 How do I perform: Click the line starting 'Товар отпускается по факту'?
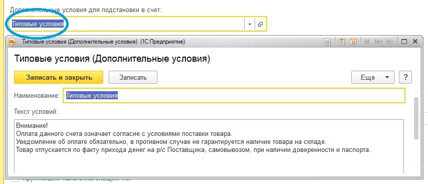193,150
